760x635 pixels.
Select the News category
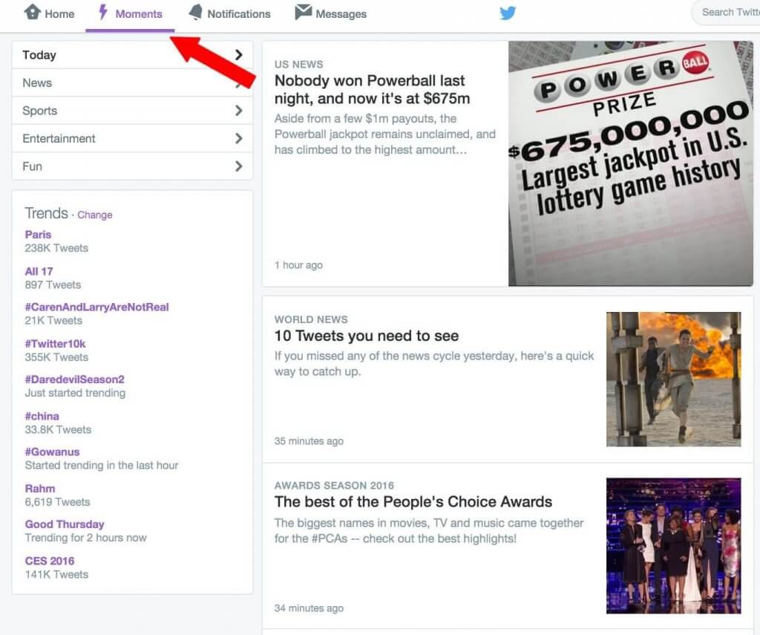[132, 83]
